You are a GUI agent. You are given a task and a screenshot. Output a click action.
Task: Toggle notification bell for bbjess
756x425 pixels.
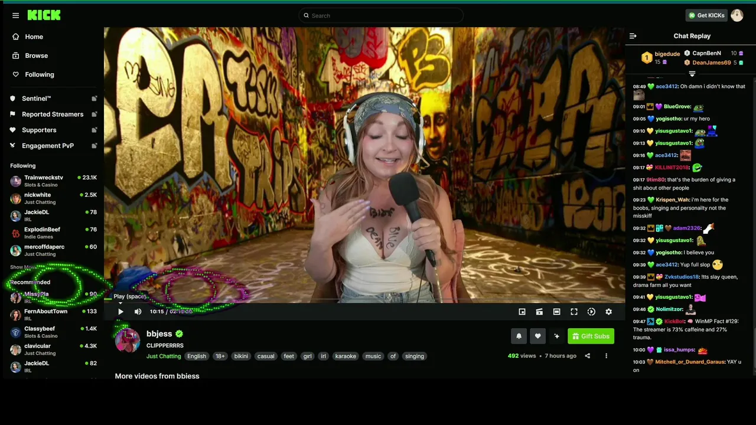519,336
